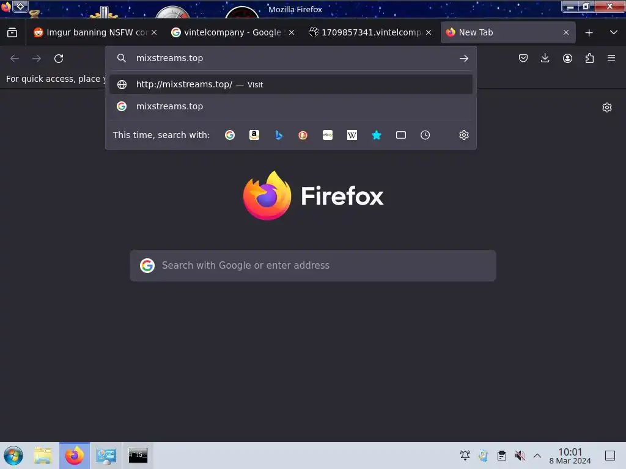Open search settings gear in the dropdown
Screen dimensions: 626x469
463,135
